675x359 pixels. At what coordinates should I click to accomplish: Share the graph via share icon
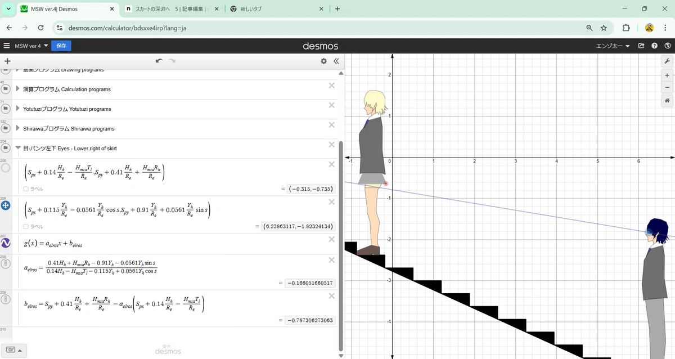pos(641,46)
